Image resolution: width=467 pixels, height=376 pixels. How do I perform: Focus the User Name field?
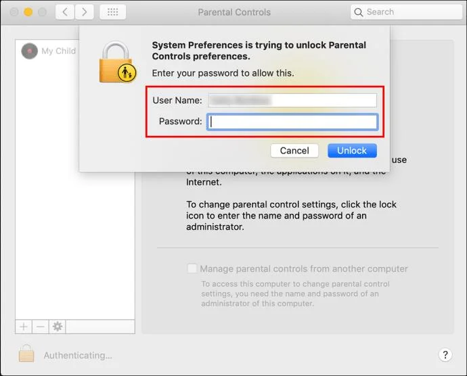pyautogui.click(x=292, y=100)
